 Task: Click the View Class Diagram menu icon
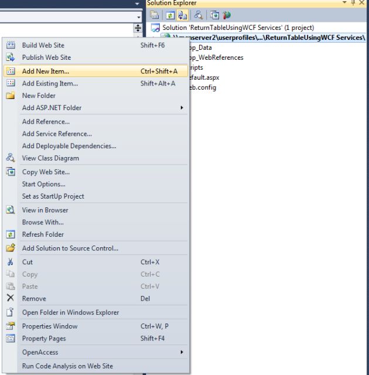pos(11,158)
